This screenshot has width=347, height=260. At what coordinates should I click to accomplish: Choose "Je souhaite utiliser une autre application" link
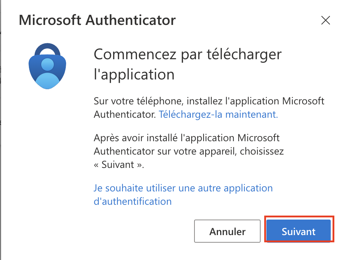[x=183, y=188]
